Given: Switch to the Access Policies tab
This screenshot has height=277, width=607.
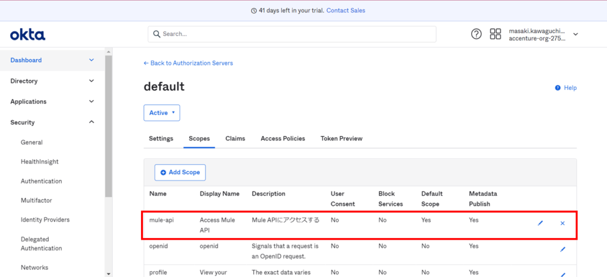Looking at the screenshot, I should pyautogui.click(x=283, y=138).
